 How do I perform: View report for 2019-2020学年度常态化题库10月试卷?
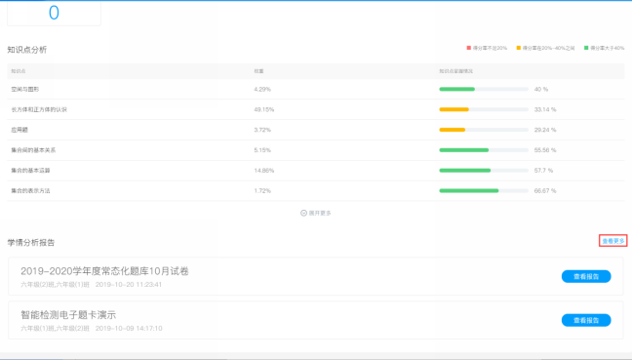coord(586,276)
